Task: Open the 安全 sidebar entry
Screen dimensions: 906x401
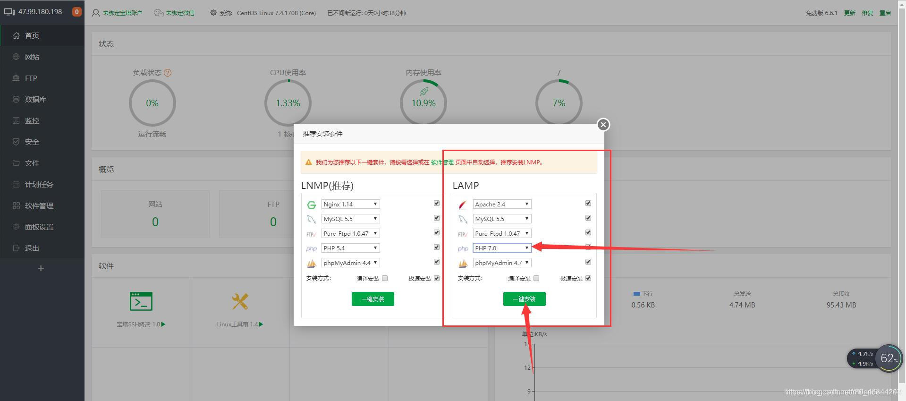Action: tap(42, 142)
